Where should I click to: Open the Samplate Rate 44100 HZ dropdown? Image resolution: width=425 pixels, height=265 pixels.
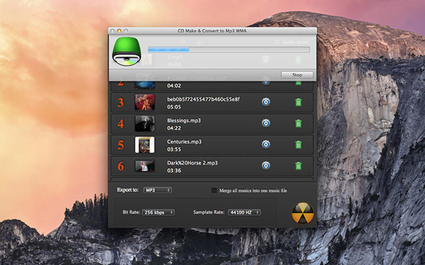click(x=244, y=212)
